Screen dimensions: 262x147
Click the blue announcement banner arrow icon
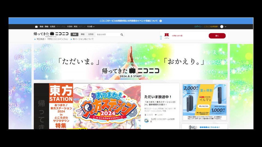coord(160,21)
